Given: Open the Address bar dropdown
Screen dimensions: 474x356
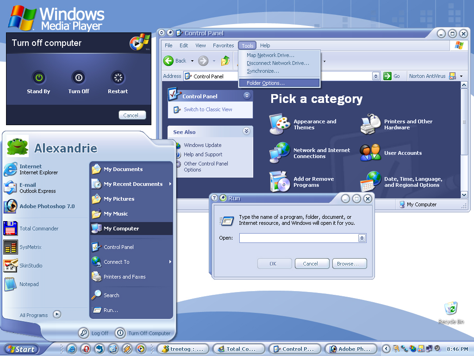Looking at the screenshot, I should point(376,76).
